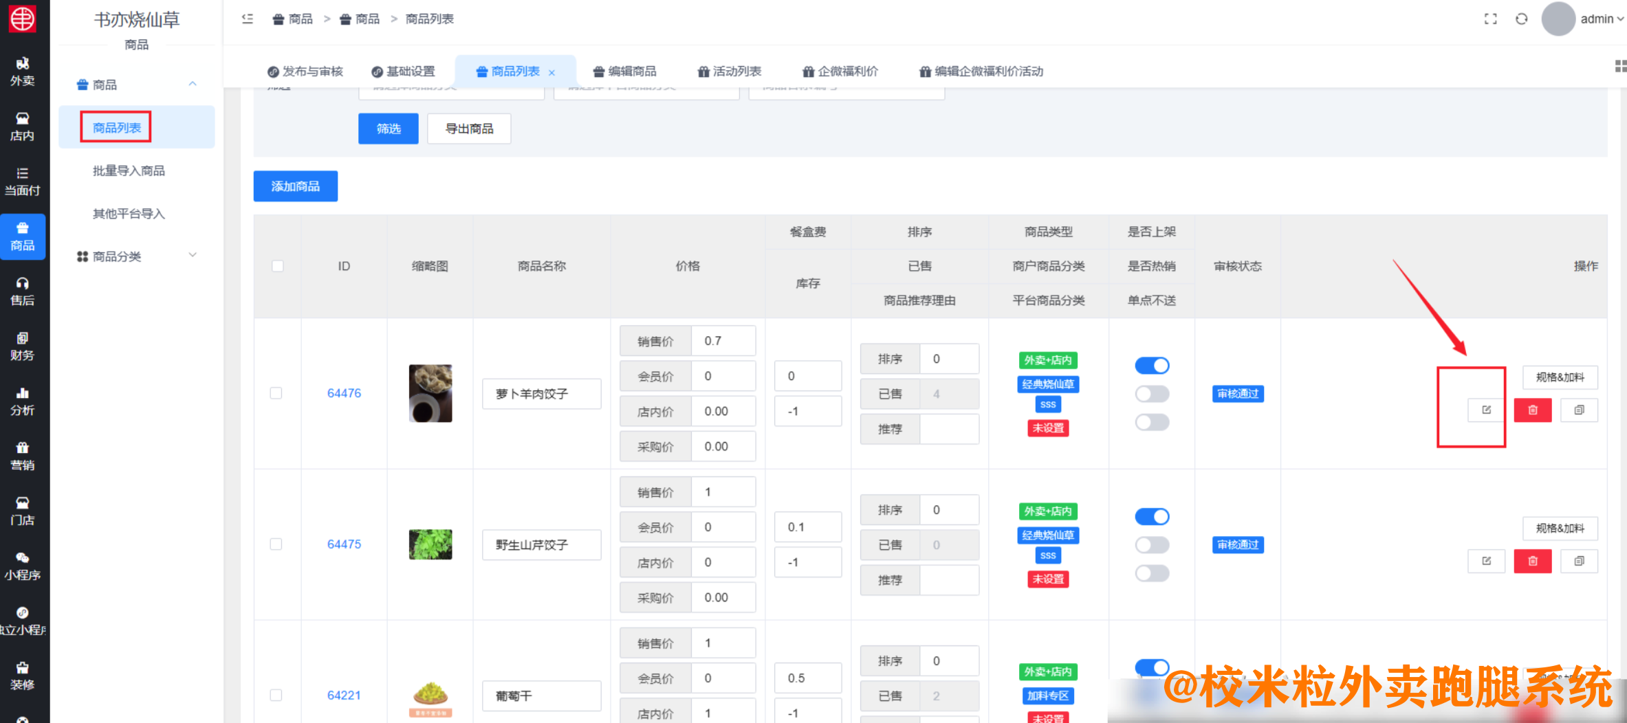This screenshot has width=1627, height=723.
Task: Enable the hot-sale toggle for 野生山芹饺子
Action: [x=1152, y=544]
